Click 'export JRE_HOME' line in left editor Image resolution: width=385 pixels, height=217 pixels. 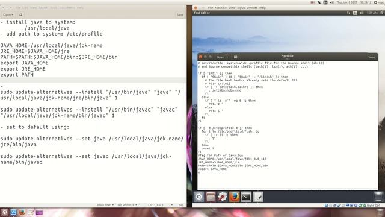tap(23, 69)
